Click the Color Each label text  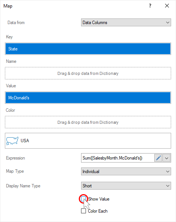(98, 211)
